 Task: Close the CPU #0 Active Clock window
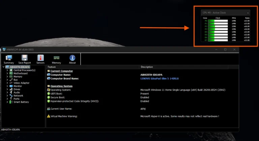248,13
